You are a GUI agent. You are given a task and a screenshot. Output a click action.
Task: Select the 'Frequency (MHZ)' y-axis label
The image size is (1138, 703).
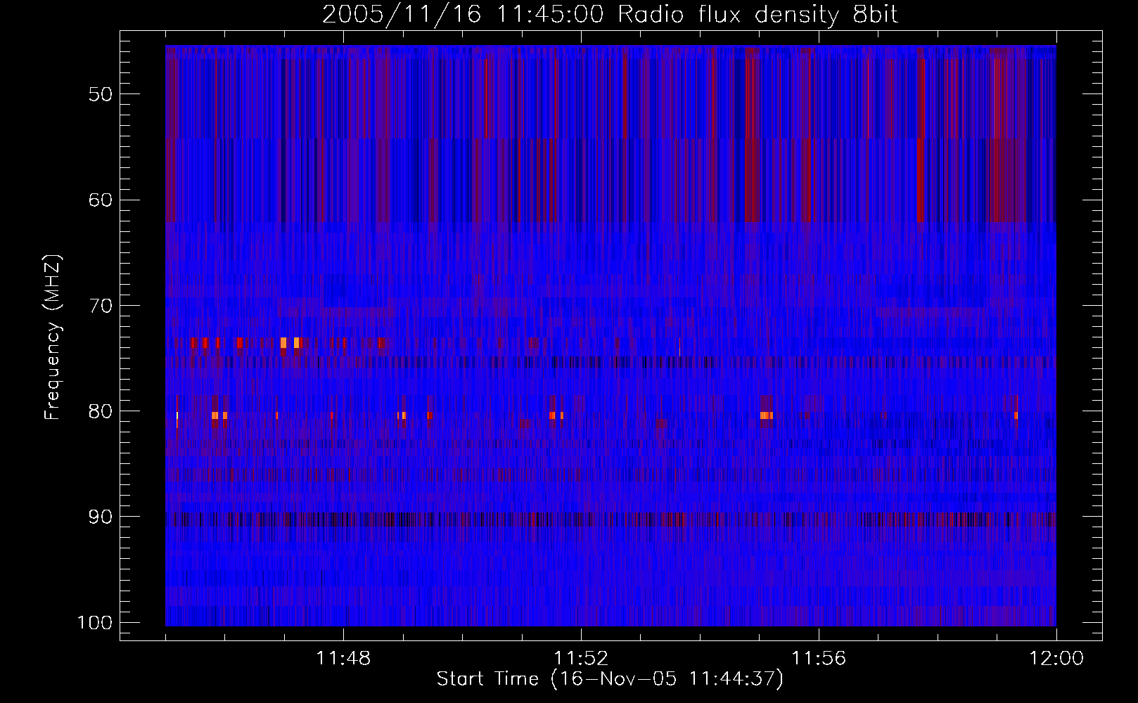[53, 337]
